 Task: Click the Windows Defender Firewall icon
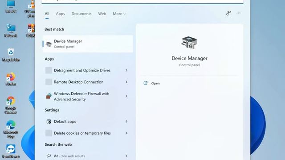coord(49,96)
